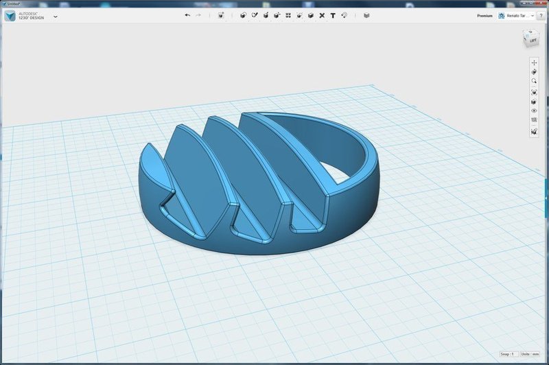
Task: Open the Sketch tool menu
Action: tap(255, 15)
